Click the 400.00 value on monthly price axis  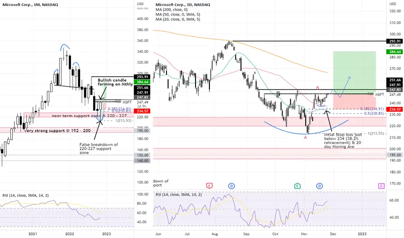point(143,19)
